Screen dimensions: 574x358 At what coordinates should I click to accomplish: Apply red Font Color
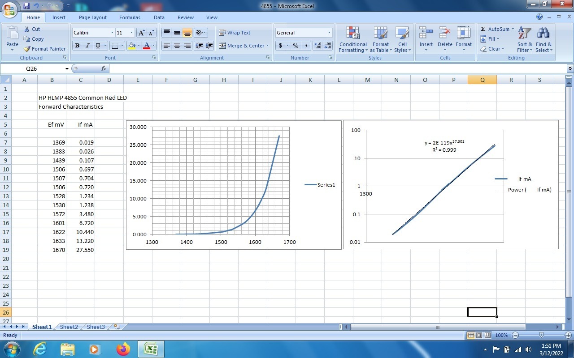coord(146,46)
